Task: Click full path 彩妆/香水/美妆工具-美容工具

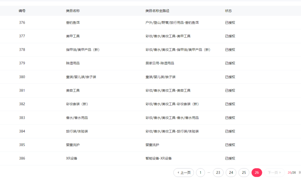Action: 168,91
